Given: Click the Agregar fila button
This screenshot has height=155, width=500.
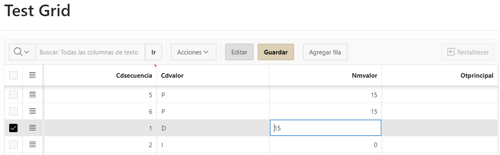Looking at the screenshot, I should coord(325,52).
